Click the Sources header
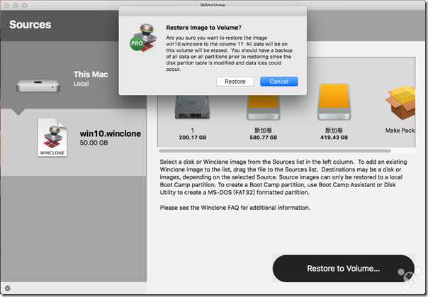 (30, 25)
